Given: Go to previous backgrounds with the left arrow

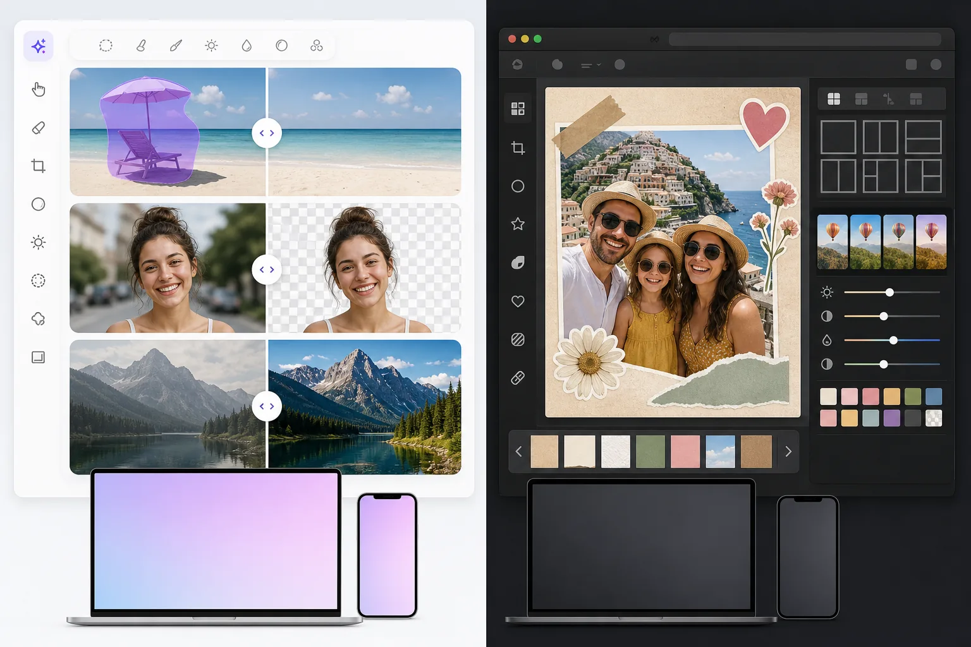Looking at the screenshot, I should (x=519, y=451).
